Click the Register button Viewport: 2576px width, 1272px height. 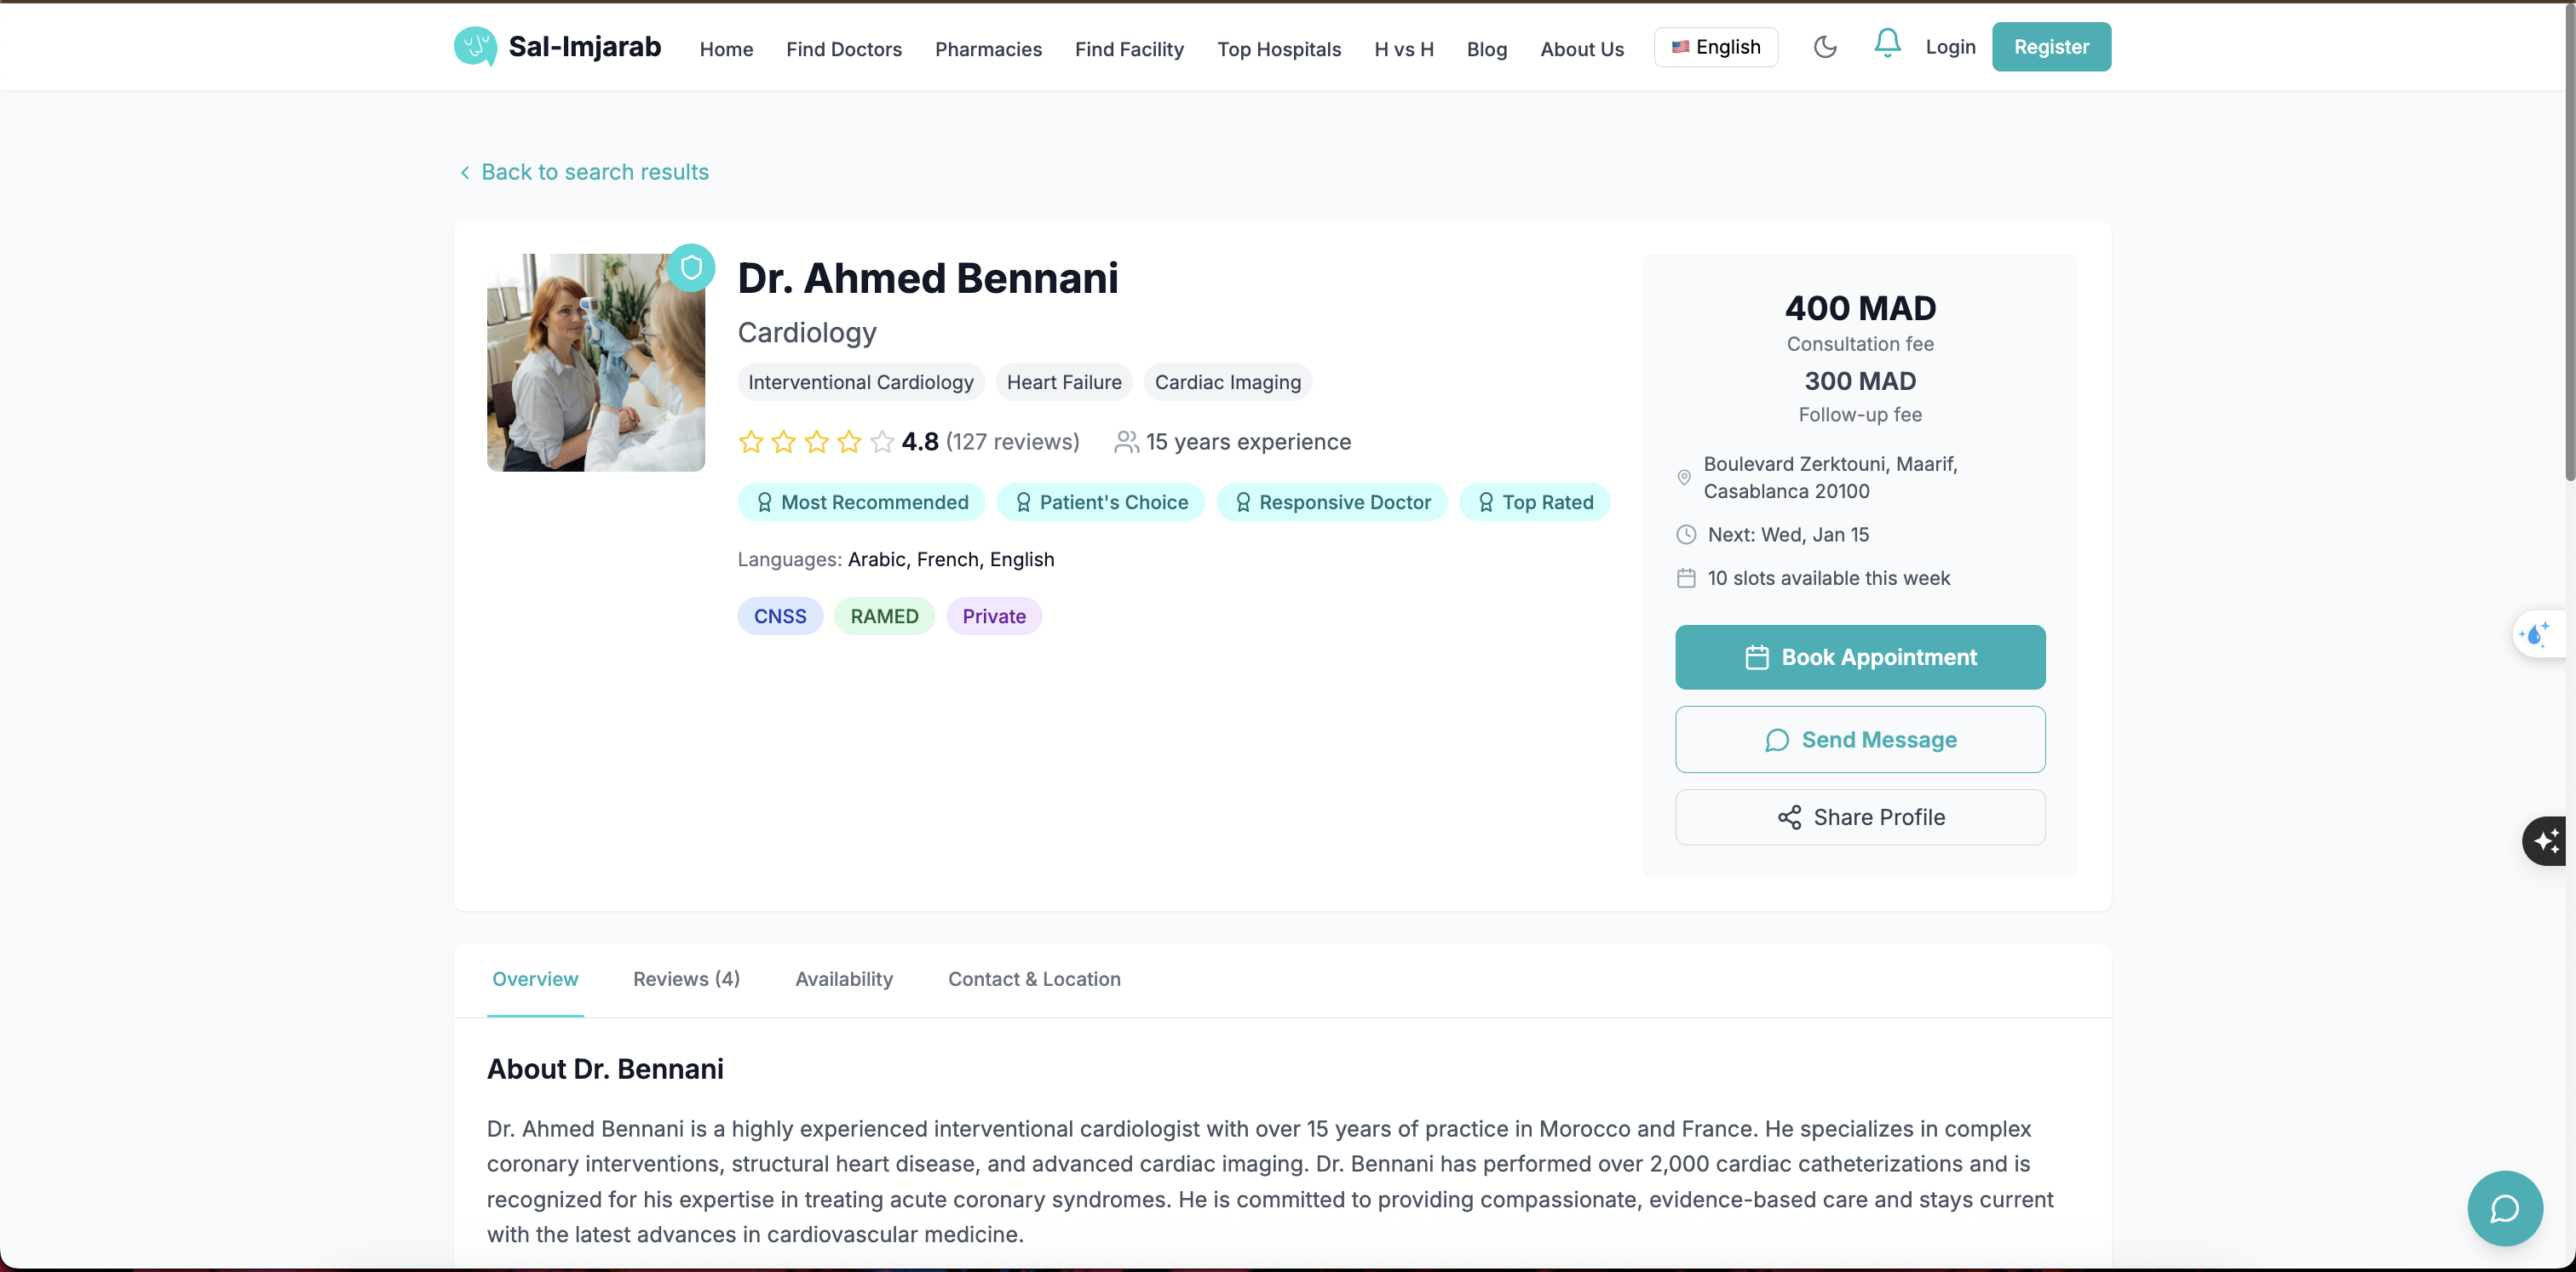(x=2050, y=47)
